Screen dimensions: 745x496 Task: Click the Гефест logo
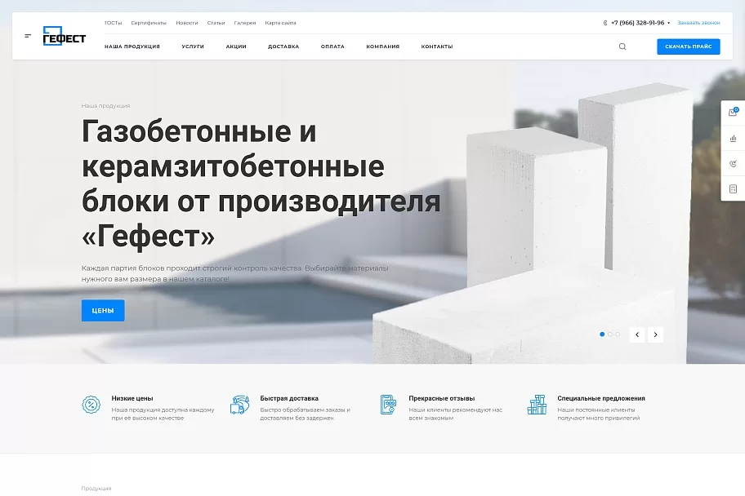click(x=65, y=36)
